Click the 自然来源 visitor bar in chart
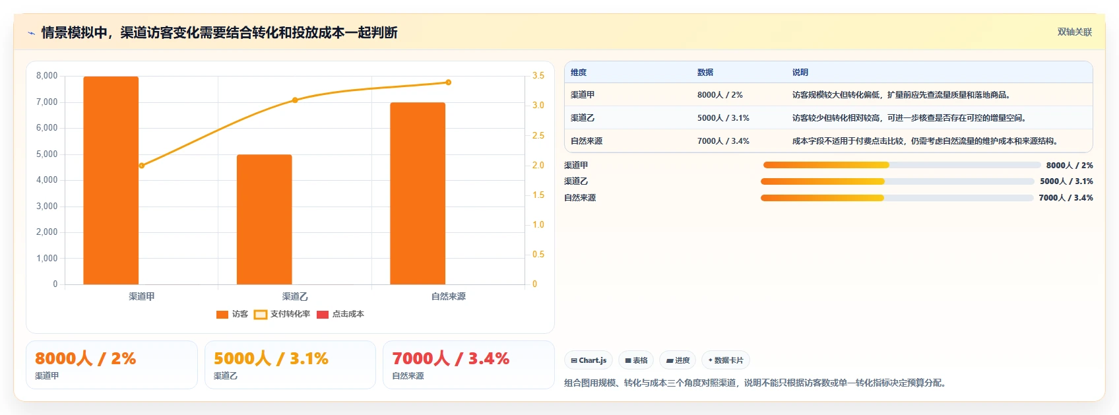The height and width of the screenshot is (415, 1119). coord(418,193)
